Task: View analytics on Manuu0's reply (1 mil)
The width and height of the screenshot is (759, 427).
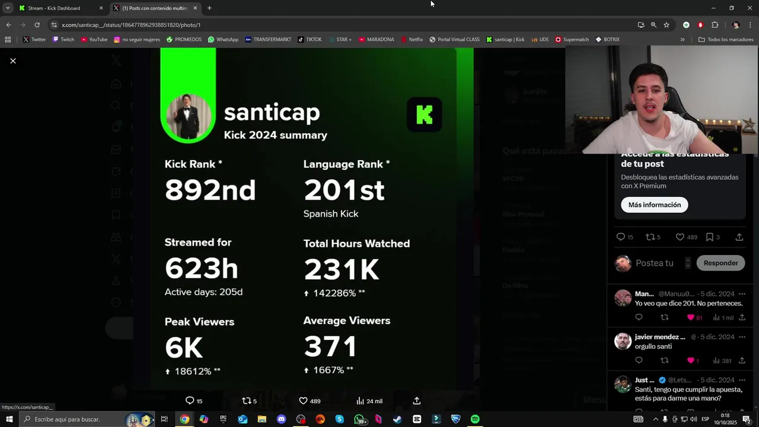Action: point(723,318)
